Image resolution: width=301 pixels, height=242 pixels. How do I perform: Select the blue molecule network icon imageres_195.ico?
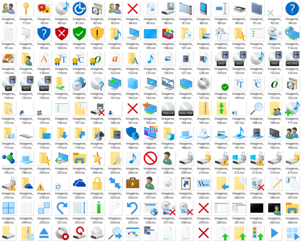click(x=9, y=158)
